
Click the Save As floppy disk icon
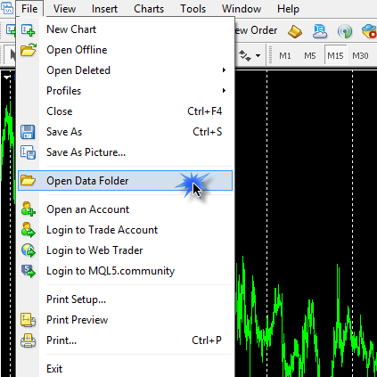click(28, 132)
